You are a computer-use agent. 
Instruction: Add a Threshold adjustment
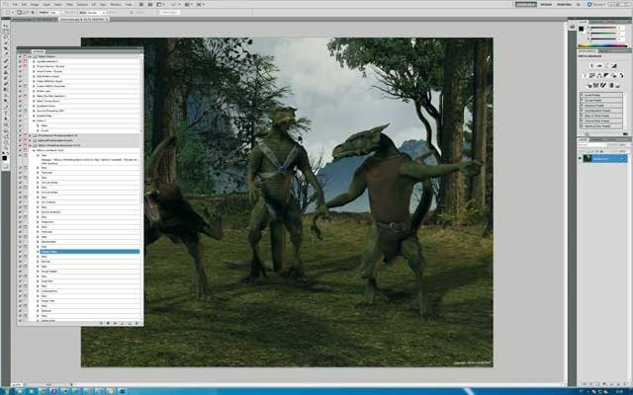click(x=602, y=85)
